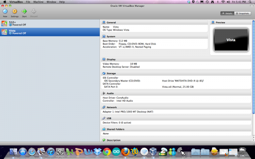
Task: Toggle toolbar with the pill button in title bar
Action: tap(252, 6)
